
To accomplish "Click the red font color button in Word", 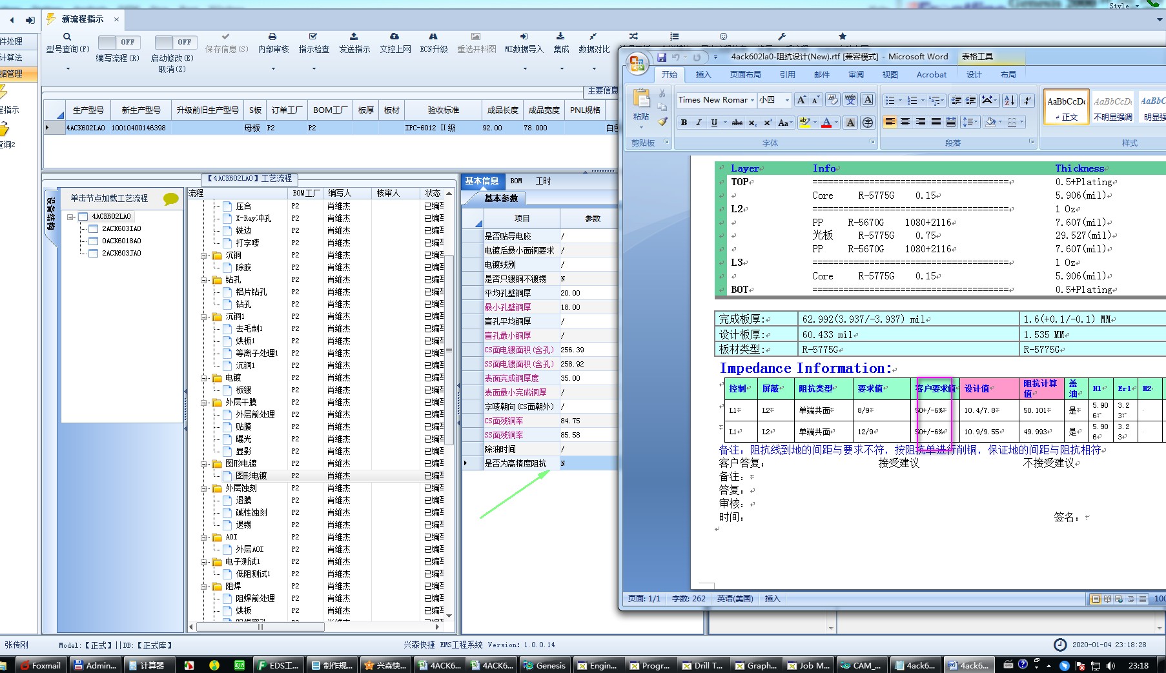I will click(826, 122).
